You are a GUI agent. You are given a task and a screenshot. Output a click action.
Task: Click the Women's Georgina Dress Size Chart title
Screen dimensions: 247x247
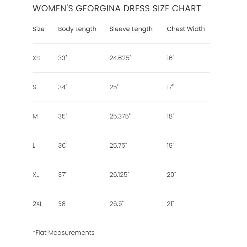coord(116,8)
